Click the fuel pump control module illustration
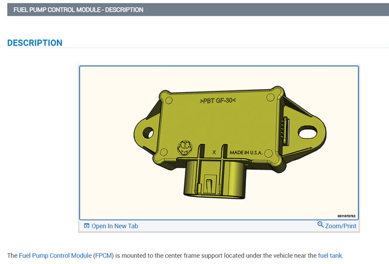Viewport: 389px width, 264px height. (x=219, y=142)
